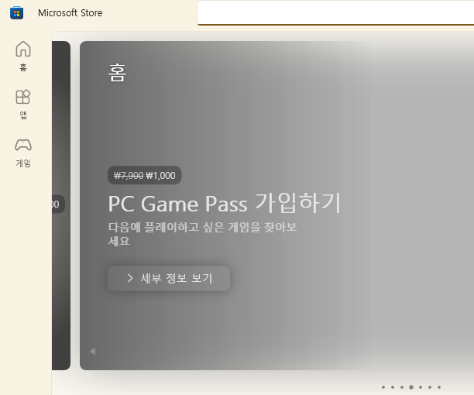Click the 홈 page heading on the banner

pyautogui.click(x=117, y=73)
